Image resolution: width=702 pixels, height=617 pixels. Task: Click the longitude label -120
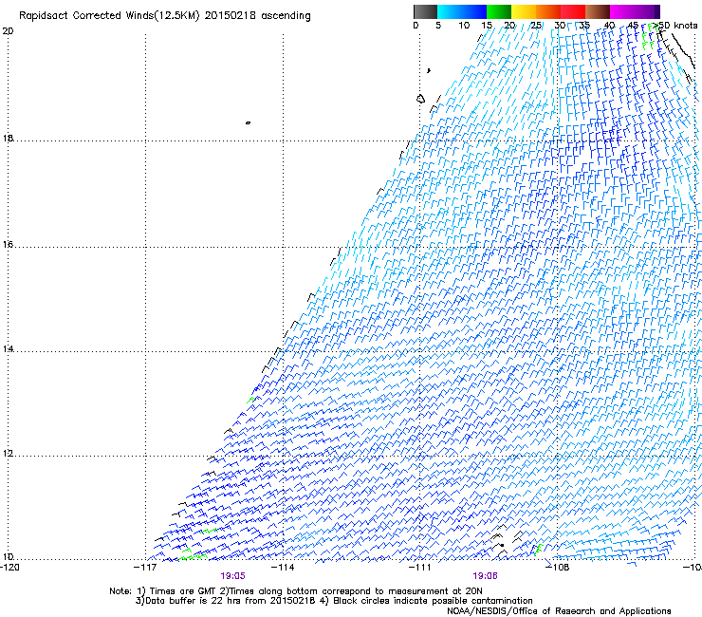9,568
